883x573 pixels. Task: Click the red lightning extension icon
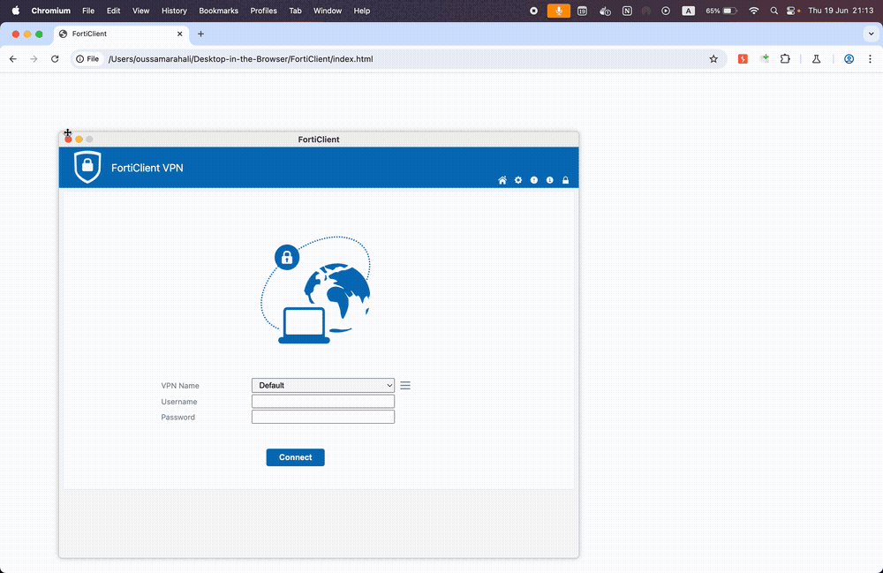[743, 59]
